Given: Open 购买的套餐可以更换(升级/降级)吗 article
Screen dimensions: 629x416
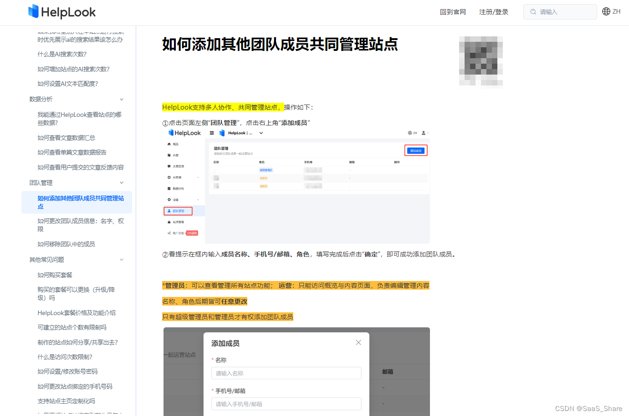Looking at the screenshot, I should (76, 294).
